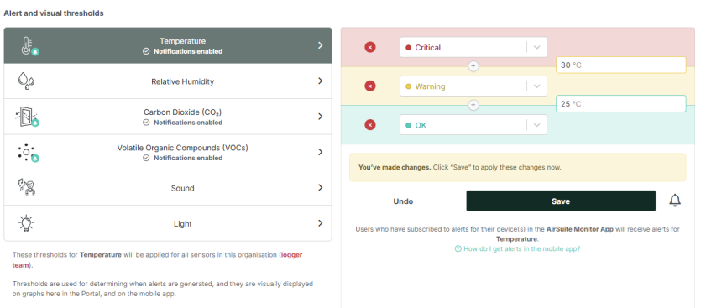
Task: Click the Carbon Dioxide window icon
Action: coord(27,117)
